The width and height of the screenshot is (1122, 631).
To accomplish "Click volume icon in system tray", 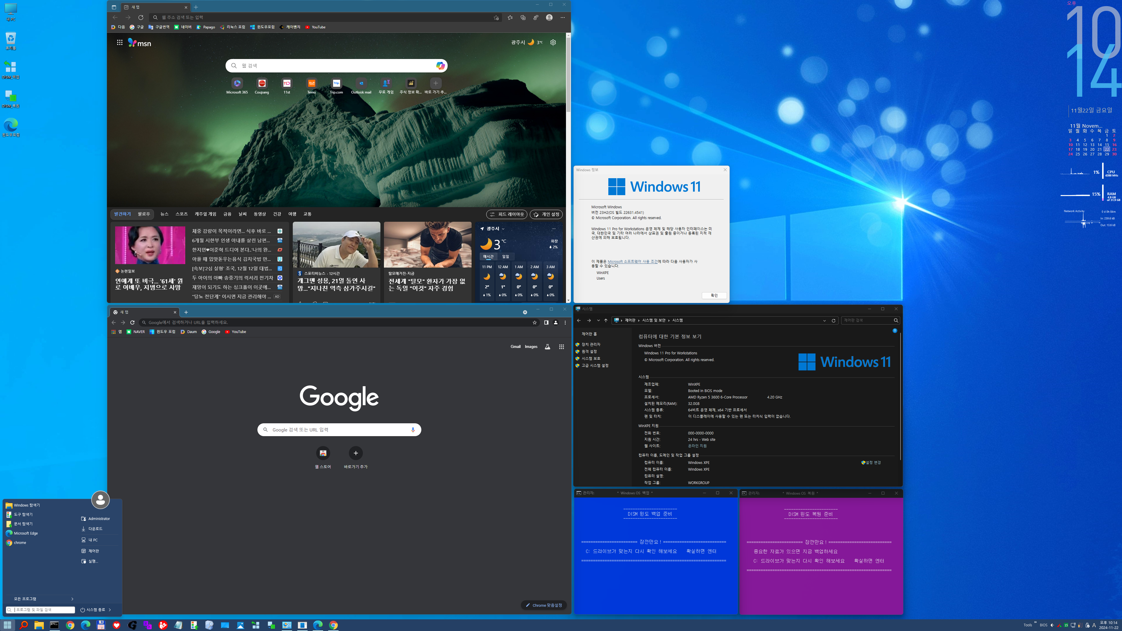I will point(1052,625).
